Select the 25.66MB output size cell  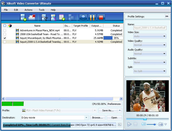(98, 38)
